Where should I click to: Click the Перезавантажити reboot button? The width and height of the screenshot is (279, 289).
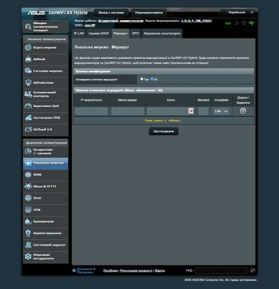click(x=149, y=13)
